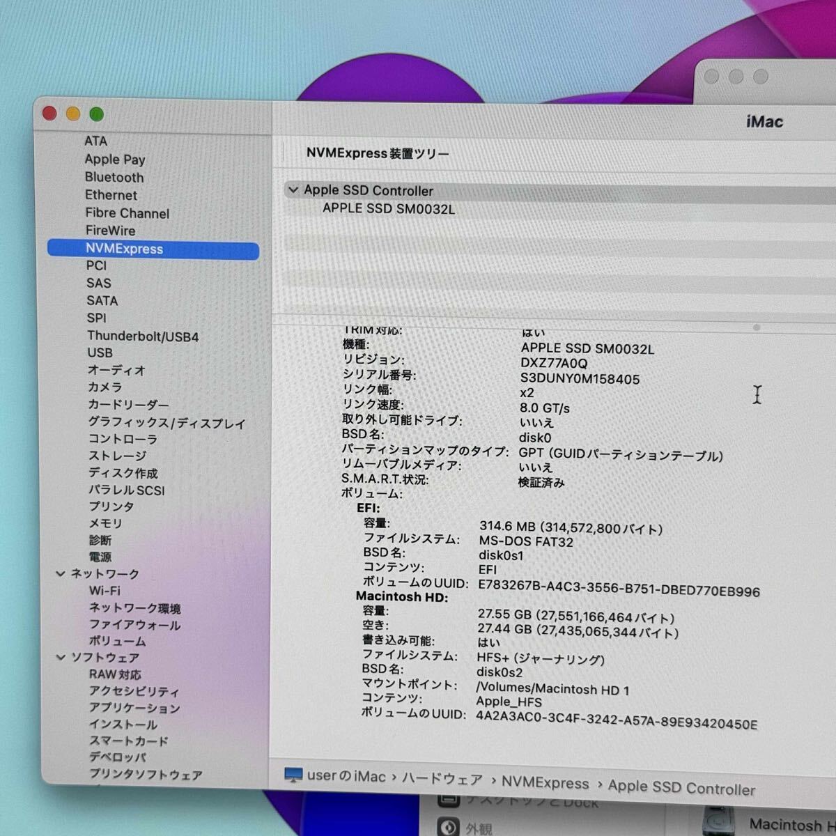Select FireWire in the sidebar

pos(111,231)
